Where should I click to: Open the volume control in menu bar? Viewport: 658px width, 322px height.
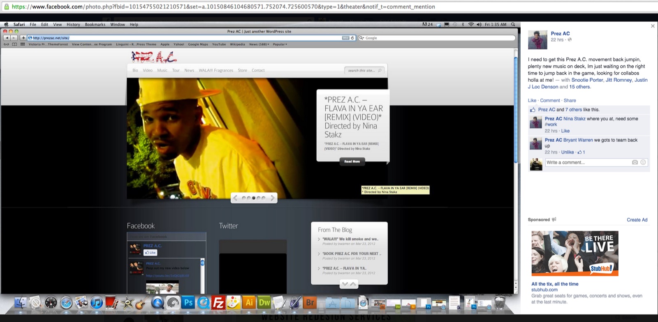click(479, 24)
